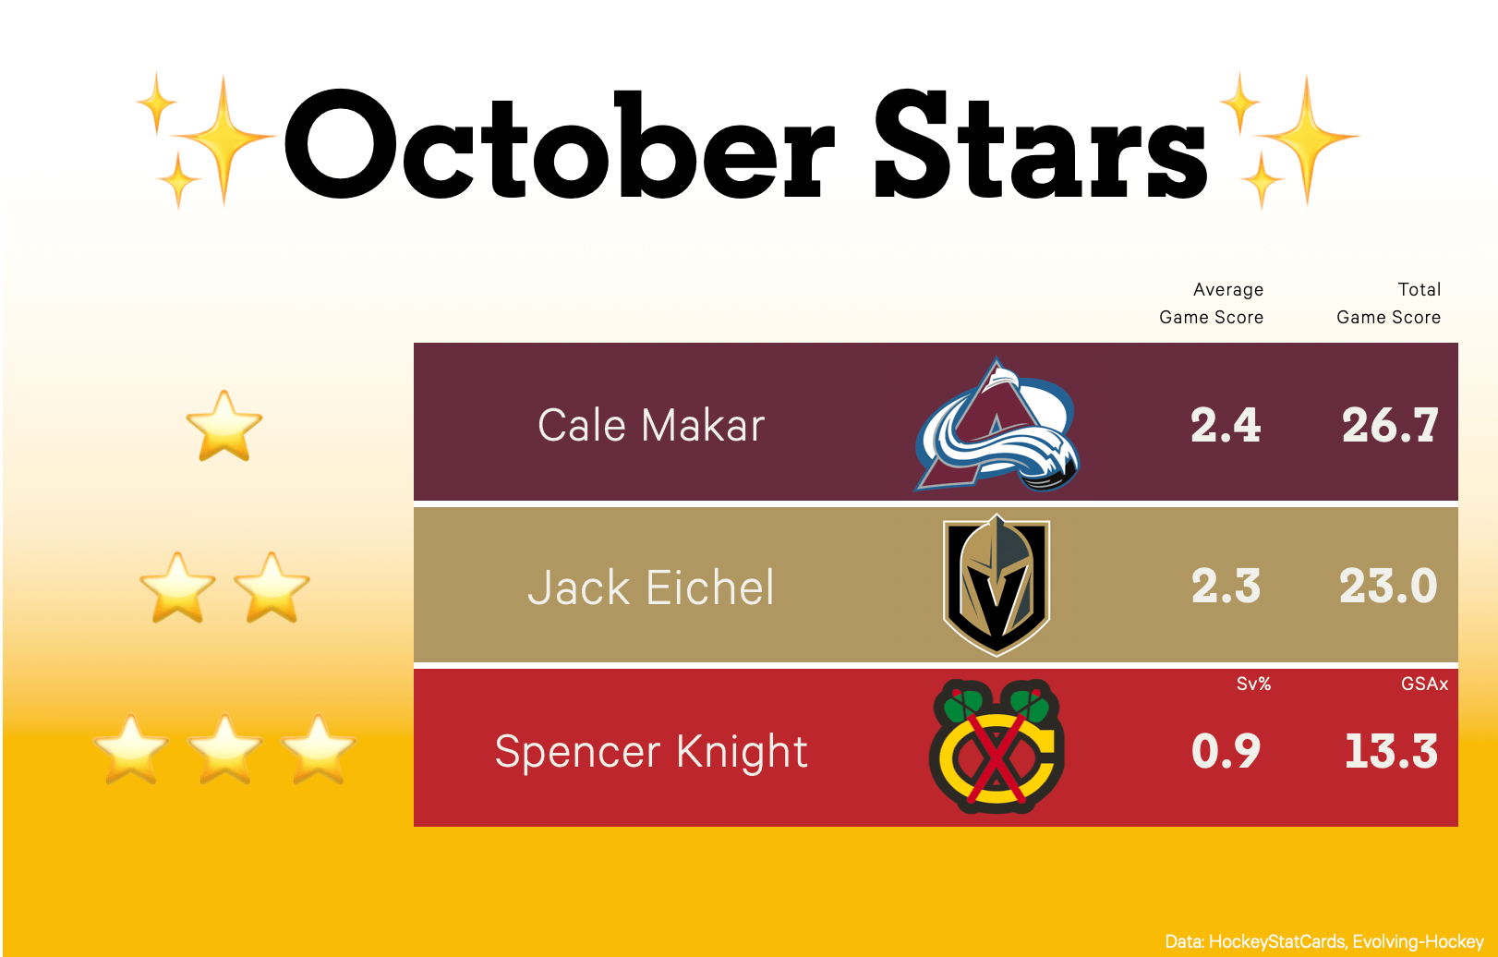The image size is (1498, 957).
Task: Click the sparkles emoji left of the title
Action: pos(205,140)
